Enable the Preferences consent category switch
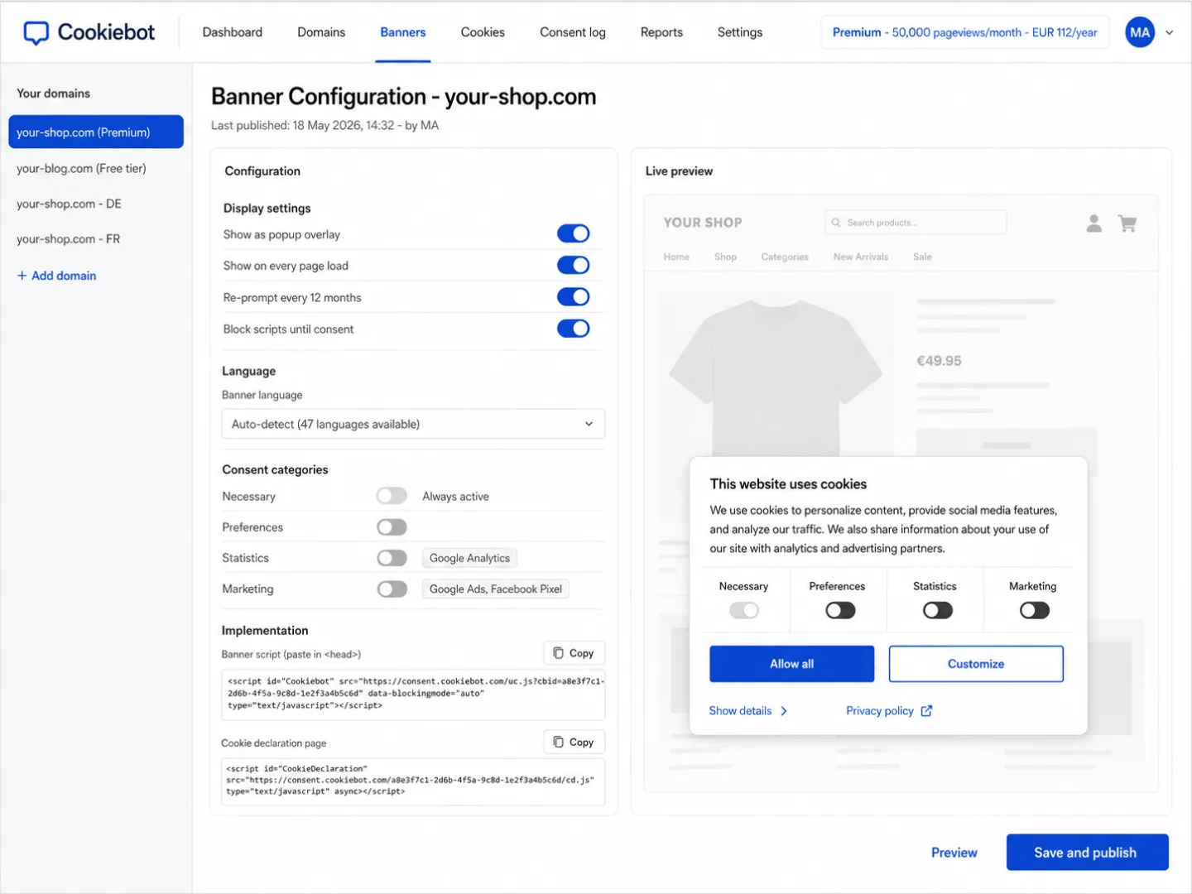The width and height of the screenshot is (1192, 894). tap(392, 527)
